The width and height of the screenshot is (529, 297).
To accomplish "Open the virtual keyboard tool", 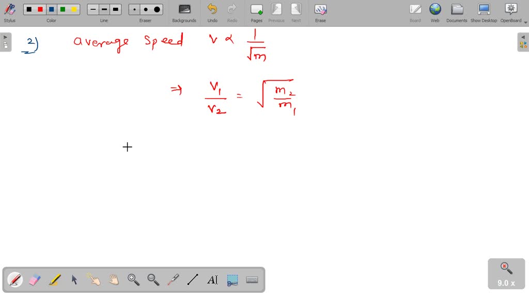I will [x=252, y=279].
